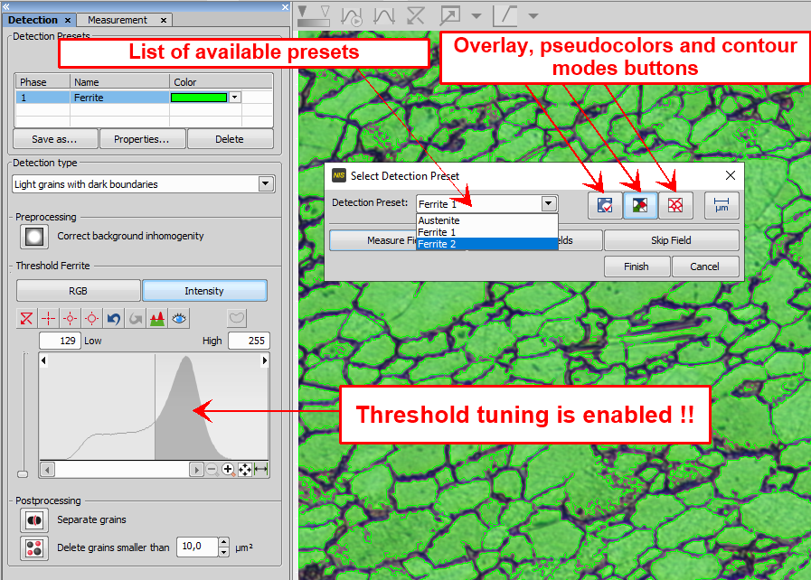Toggle the overlay mode button
Viewport: 811px width, 580px height.
click(x=604, y=205)
